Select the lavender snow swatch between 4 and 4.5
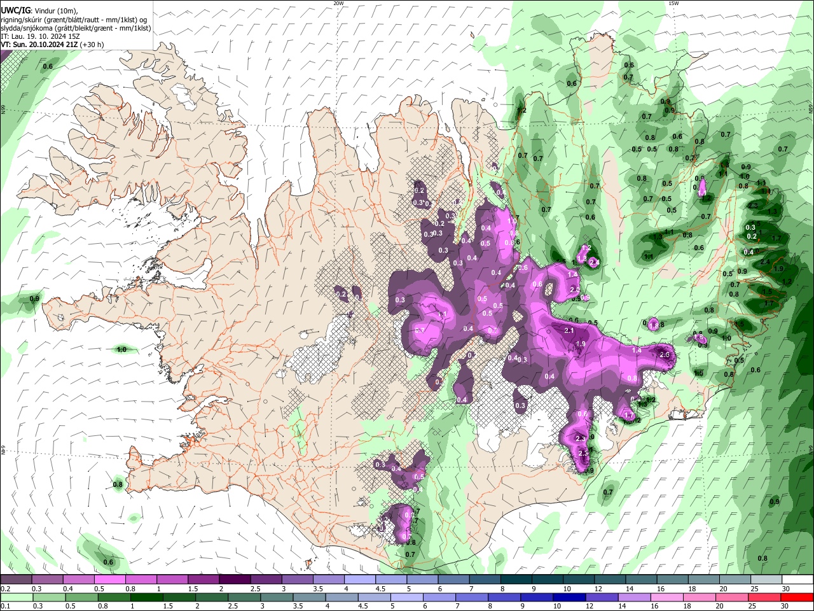814x611 pixels. [360, 579]
